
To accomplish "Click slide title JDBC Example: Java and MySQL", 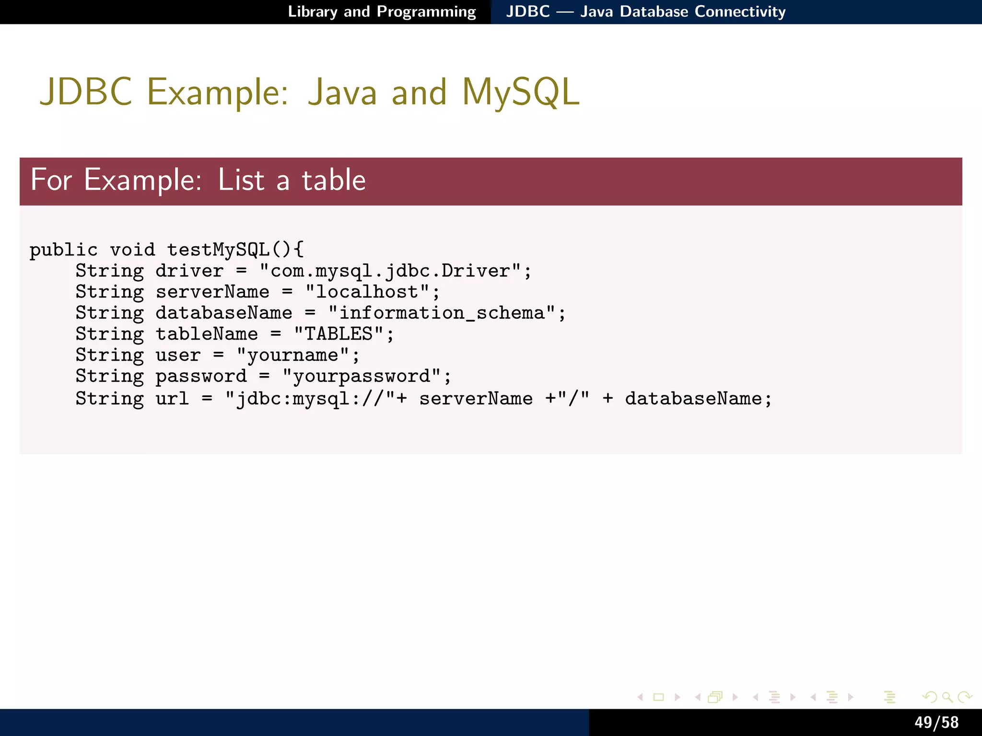I will pyautogui.click(x=310, y=92).
